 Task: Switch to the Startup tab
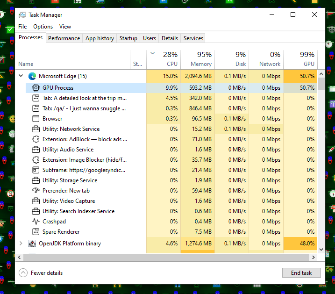click(x=128, y=38)
